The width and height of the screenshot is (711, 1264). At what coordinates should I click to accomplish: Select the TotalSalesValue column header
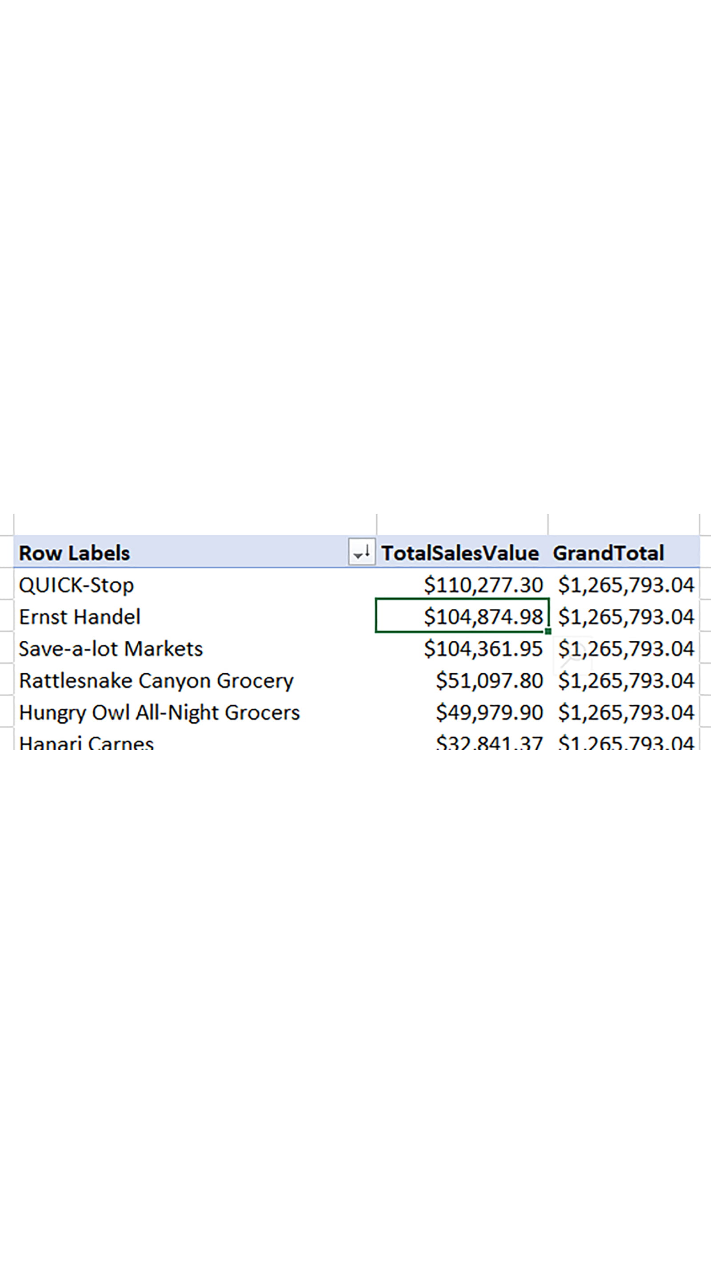click(x=460, y=553)
